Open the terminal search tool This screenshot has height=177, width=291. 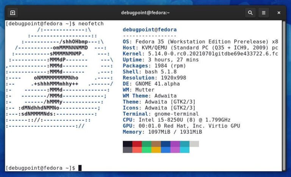tap(250, 13)
